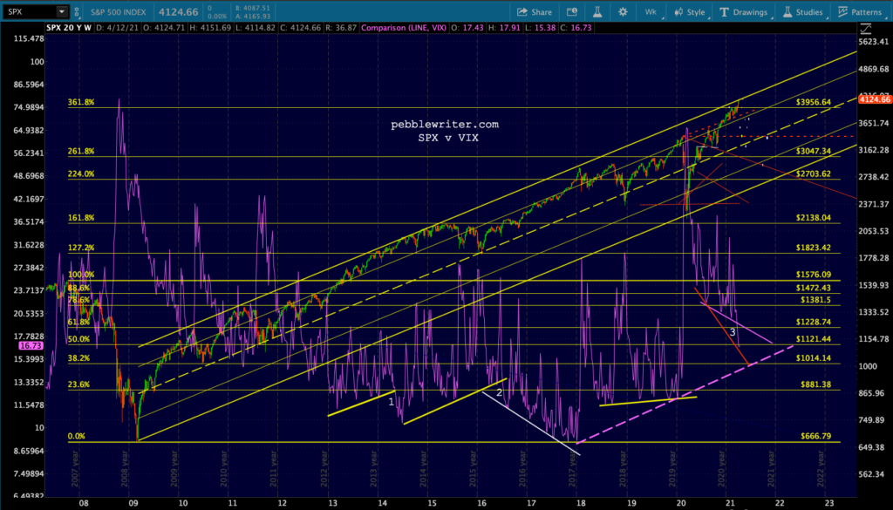The image size is (893, 510).
Task: Open the Patterns menu
Action: coord(859,12)
